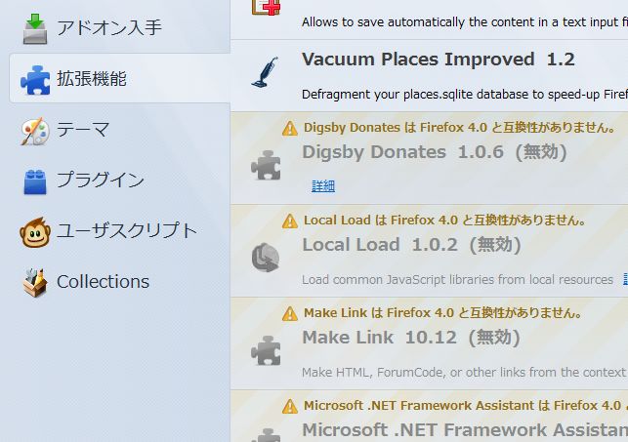Click the Collections toolbox icon

(35, 282)
